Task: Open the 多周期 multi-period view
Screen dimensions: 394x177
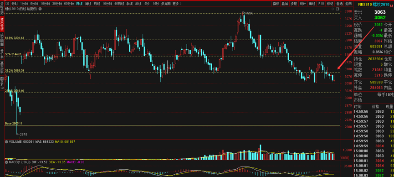Action: (166, 4)
